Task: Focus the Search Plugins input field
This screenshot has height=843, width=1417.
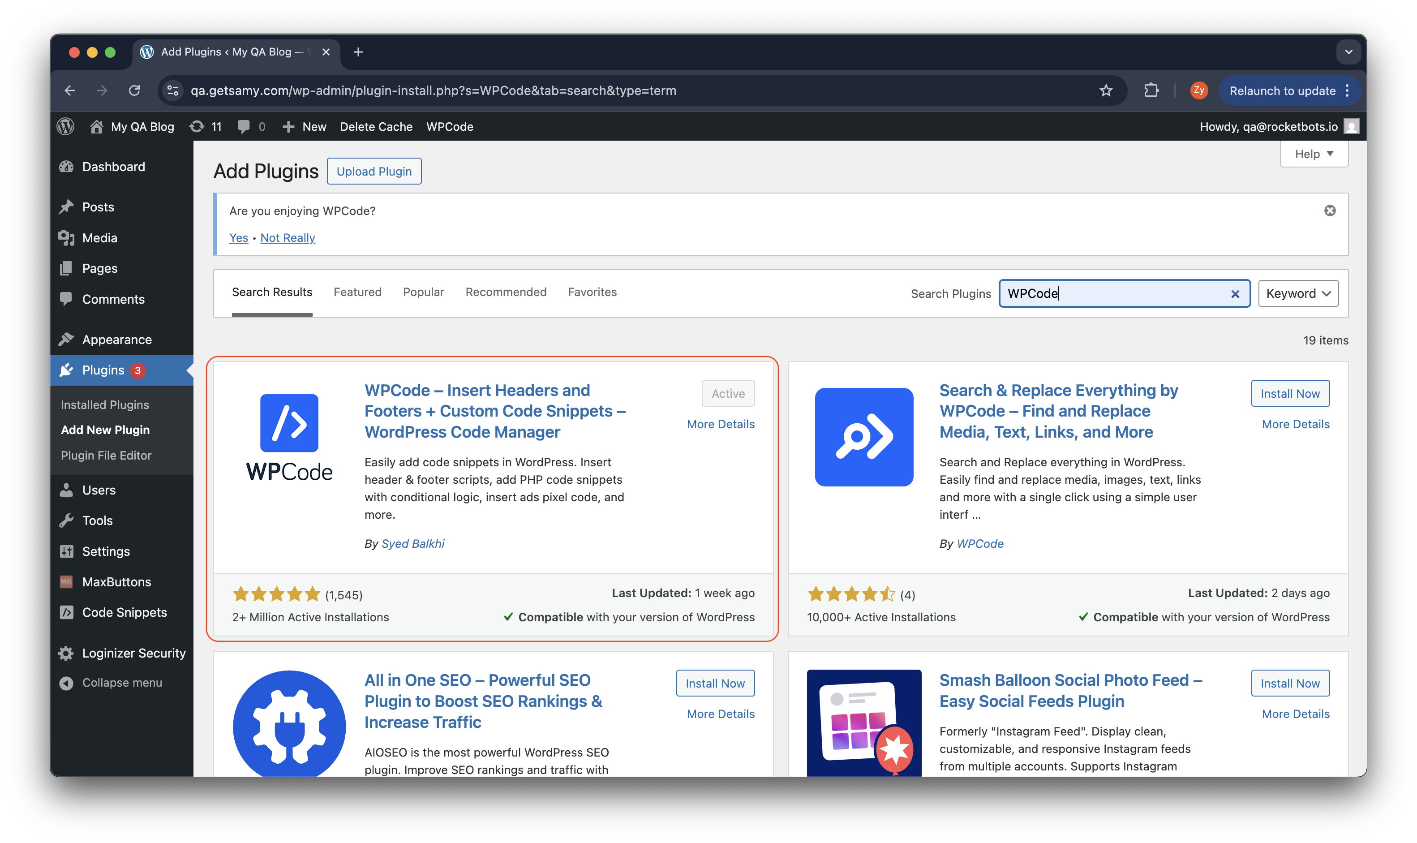Action: coord(1113,294)
